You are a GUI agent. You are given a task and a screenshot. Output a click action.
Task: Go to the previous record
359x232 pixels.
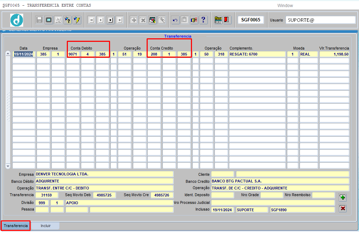pos(101,20)
